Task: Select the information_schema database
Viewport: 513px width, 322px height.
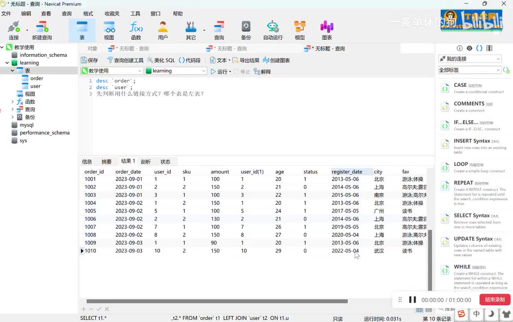Action: (x=43, y=55)
